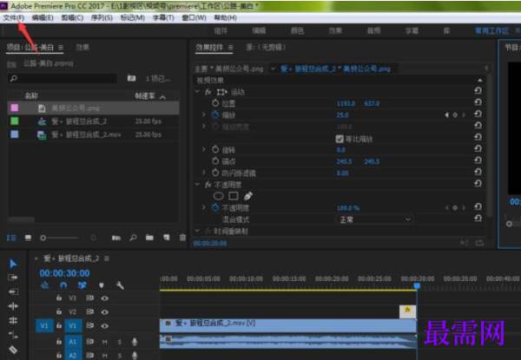Click the trash Clear icon in the project panel
521x360 pixels.
click(182, 238)
